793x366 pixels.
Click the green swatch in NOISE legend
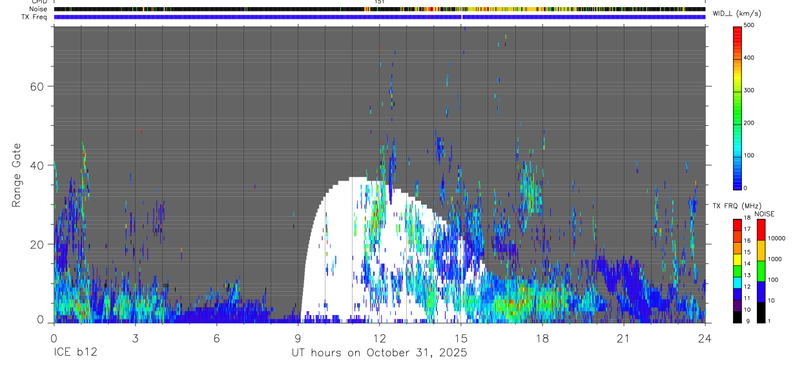tap(760, 271)
